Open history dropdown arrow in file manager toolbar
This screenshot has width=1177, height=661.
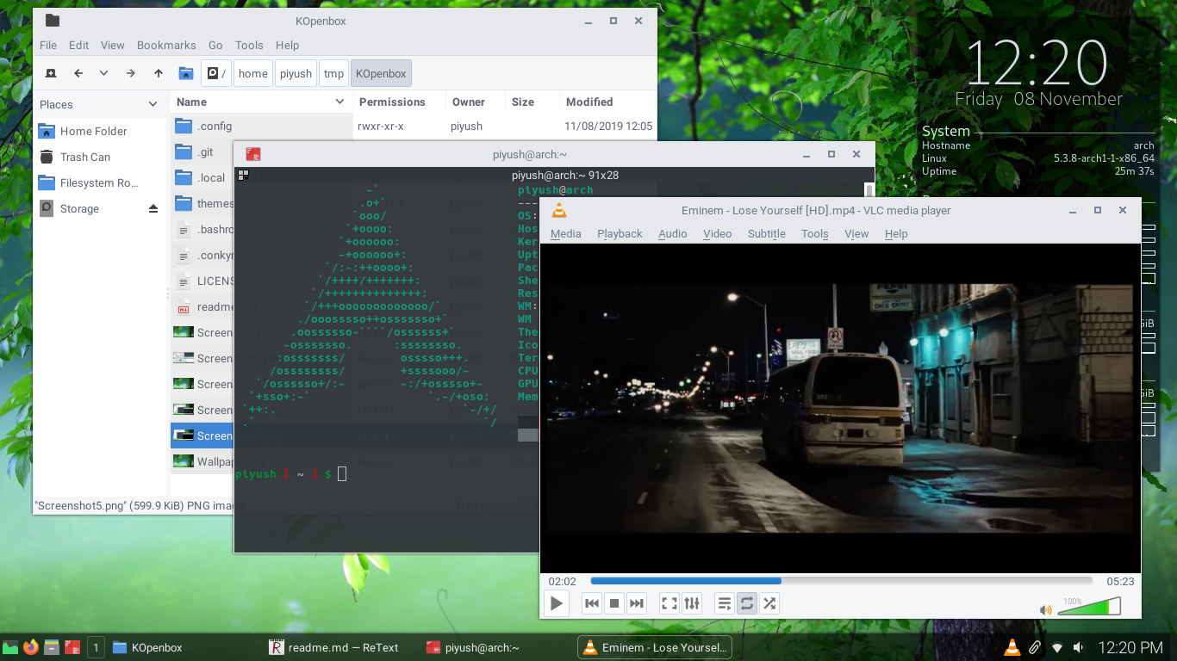point(104,73)
